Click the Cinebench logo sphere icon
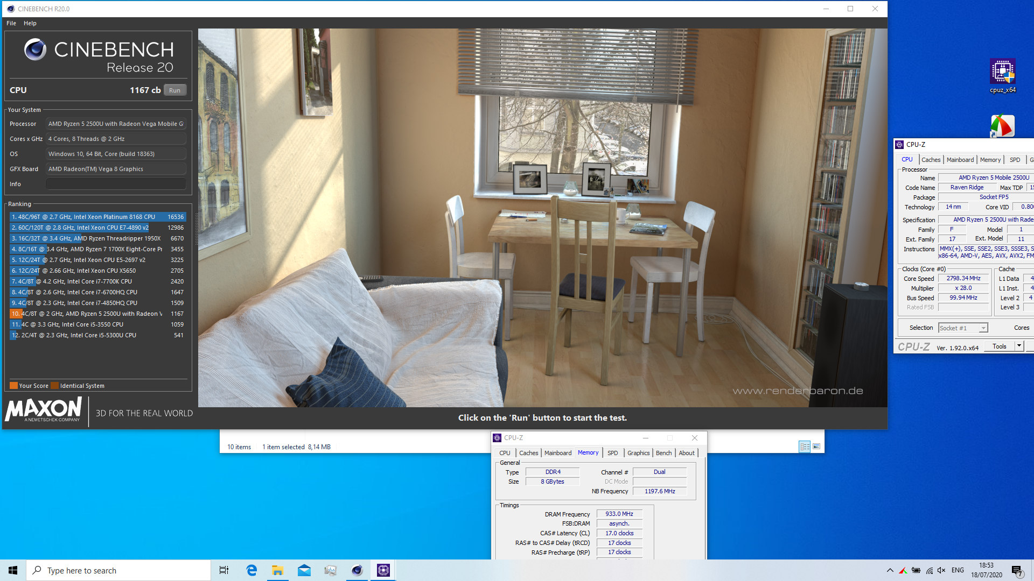The height and width of the screenshot is (581, 1034). 35,49
